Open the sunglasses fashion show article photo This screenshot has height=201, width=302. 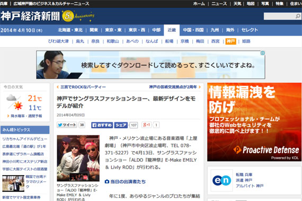coord(78,158)
